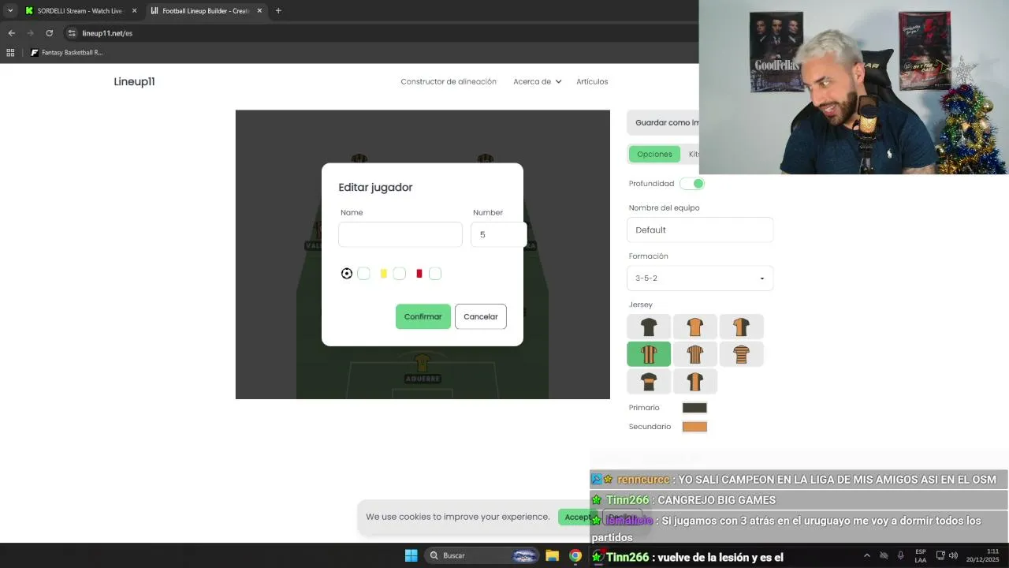Screen dimensions: 1009x568
Task: Choose the jersey with center vertical stripe
Action: (x=694, y=382)
